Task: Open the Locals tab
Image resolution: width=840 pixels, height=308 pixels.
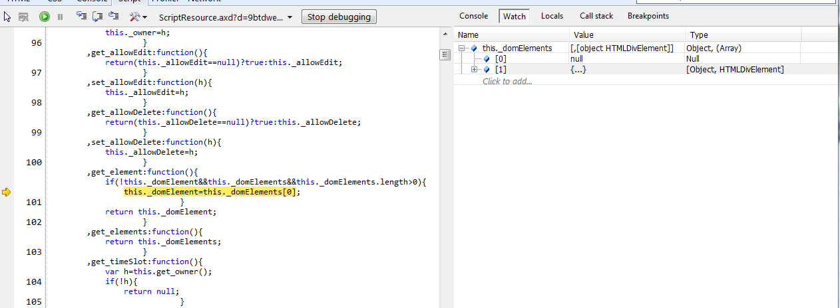Action: 552,16
